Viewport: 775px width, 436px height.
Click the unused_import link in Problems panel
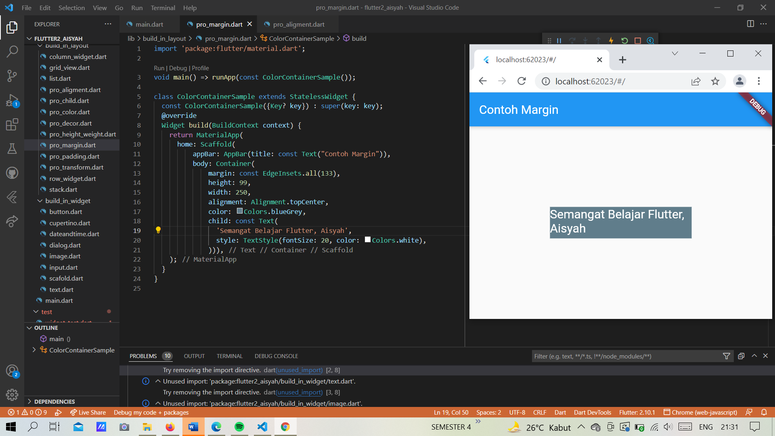[x=299, y=370]
